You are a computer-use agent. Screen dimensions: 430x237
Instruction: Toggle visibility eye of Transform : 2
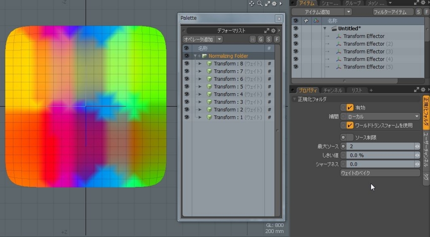click(x=186, y=110)
